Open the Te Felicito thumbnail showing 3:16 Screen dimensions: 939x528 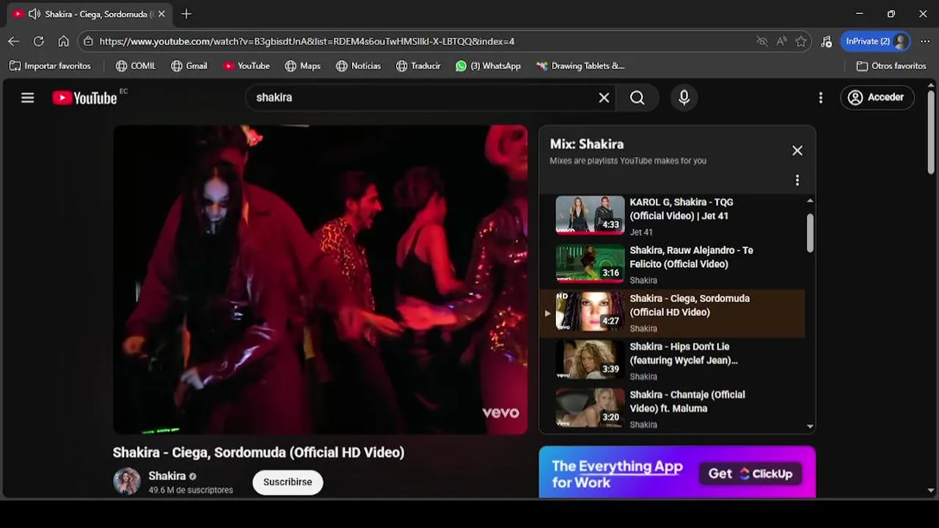[590, 263]
